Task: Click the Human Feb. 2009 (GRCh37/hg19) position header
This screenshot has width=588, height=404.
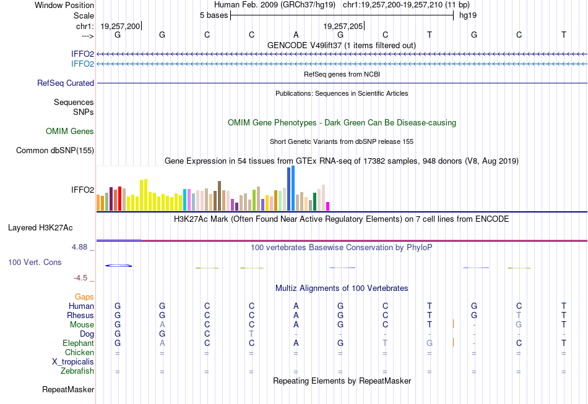Action: click(275, 5)
